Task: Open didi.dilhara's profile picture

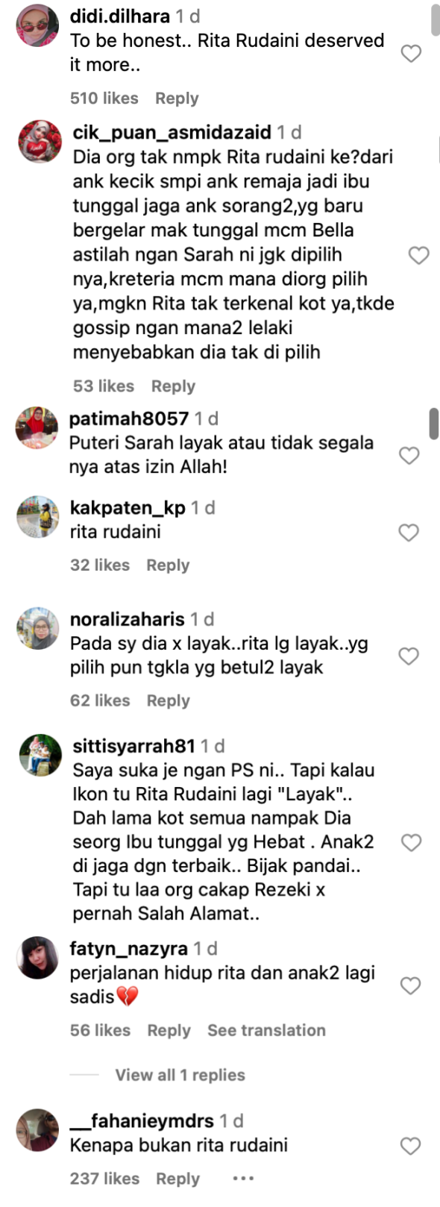Action: [x=37, y=25]
